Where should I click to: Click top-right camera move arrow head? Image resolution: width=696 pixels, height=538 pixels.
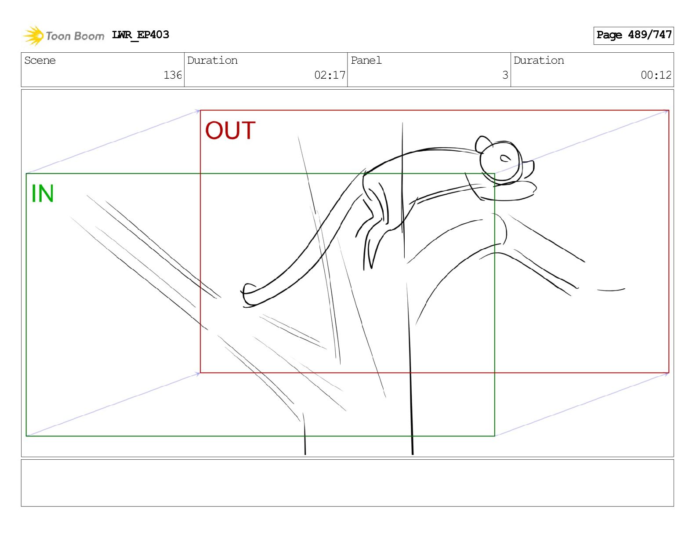click(666, 112)
